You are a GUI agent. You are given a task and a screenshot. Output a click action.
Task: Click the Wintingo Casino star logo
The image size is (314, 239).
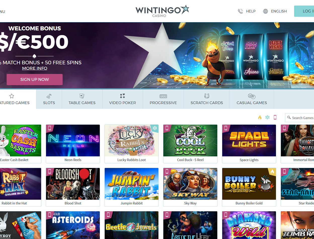(162, 11)
